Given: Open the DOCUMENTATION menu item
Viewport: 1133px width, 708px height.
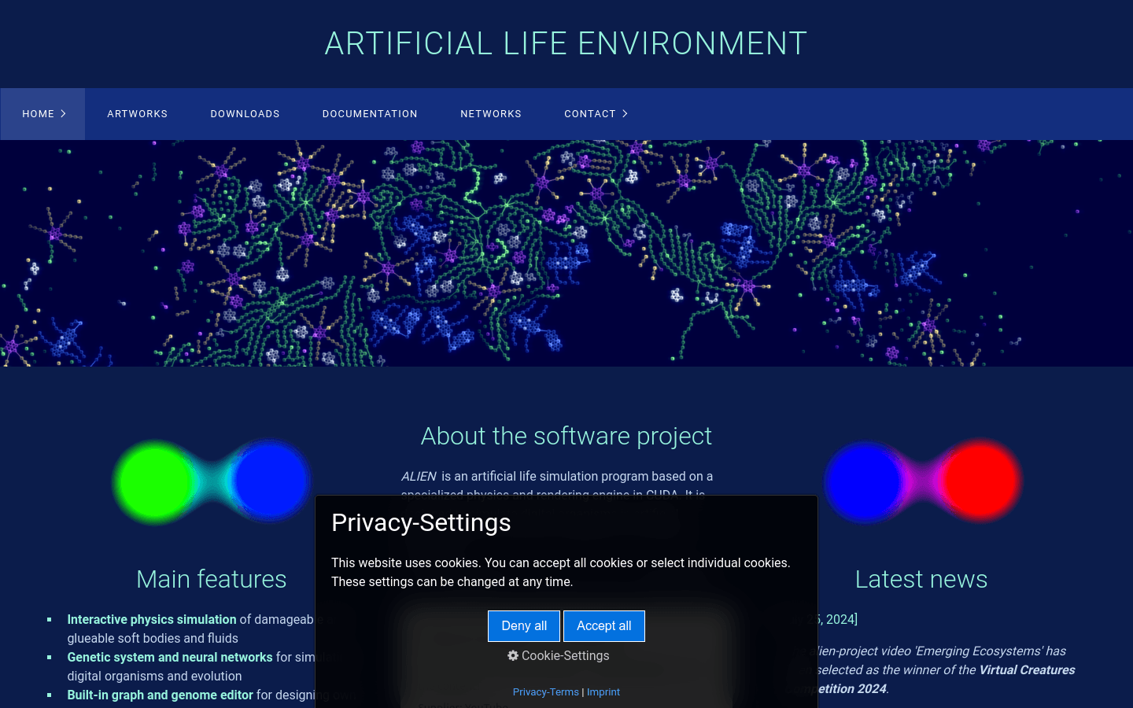Looking at the screenshot, I should pyautogui.click(x=370, y=114).
